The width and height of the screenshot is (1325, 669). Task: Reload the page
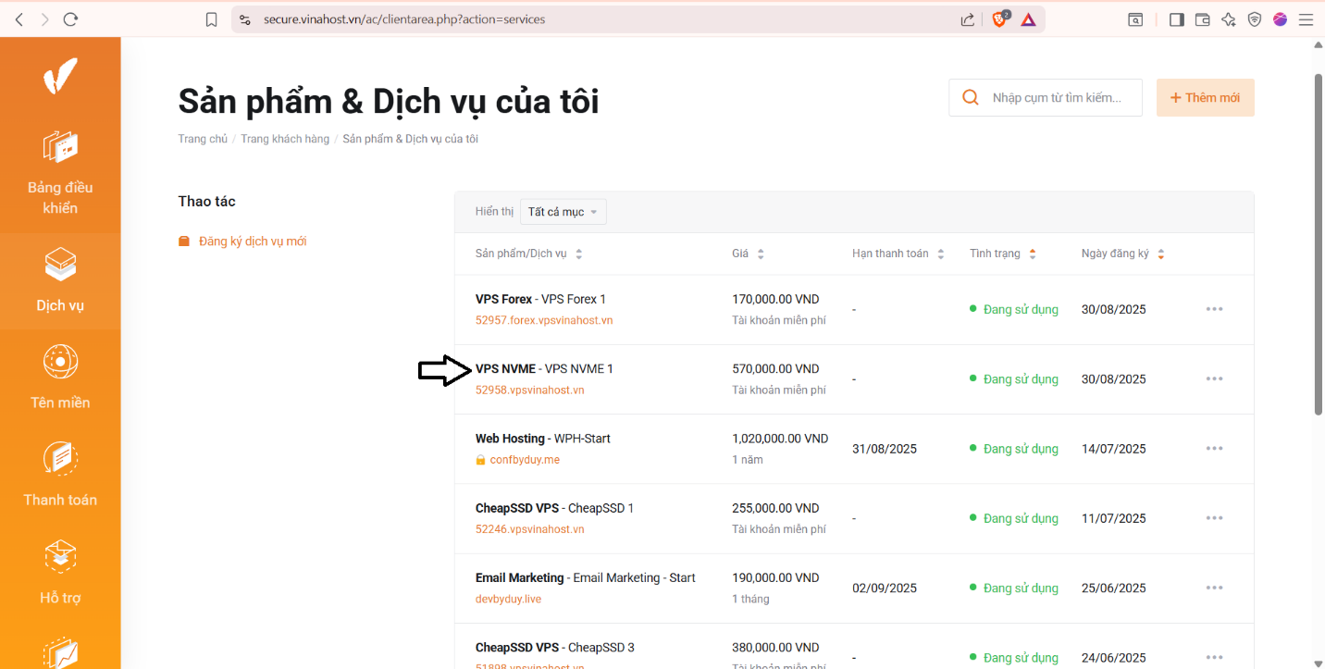71,19
